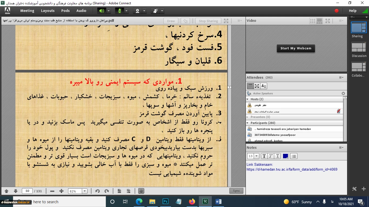Click the Draw button in the Share pod
The width and height of the screenshot is (369, 207).
click(x=171, y=21)
